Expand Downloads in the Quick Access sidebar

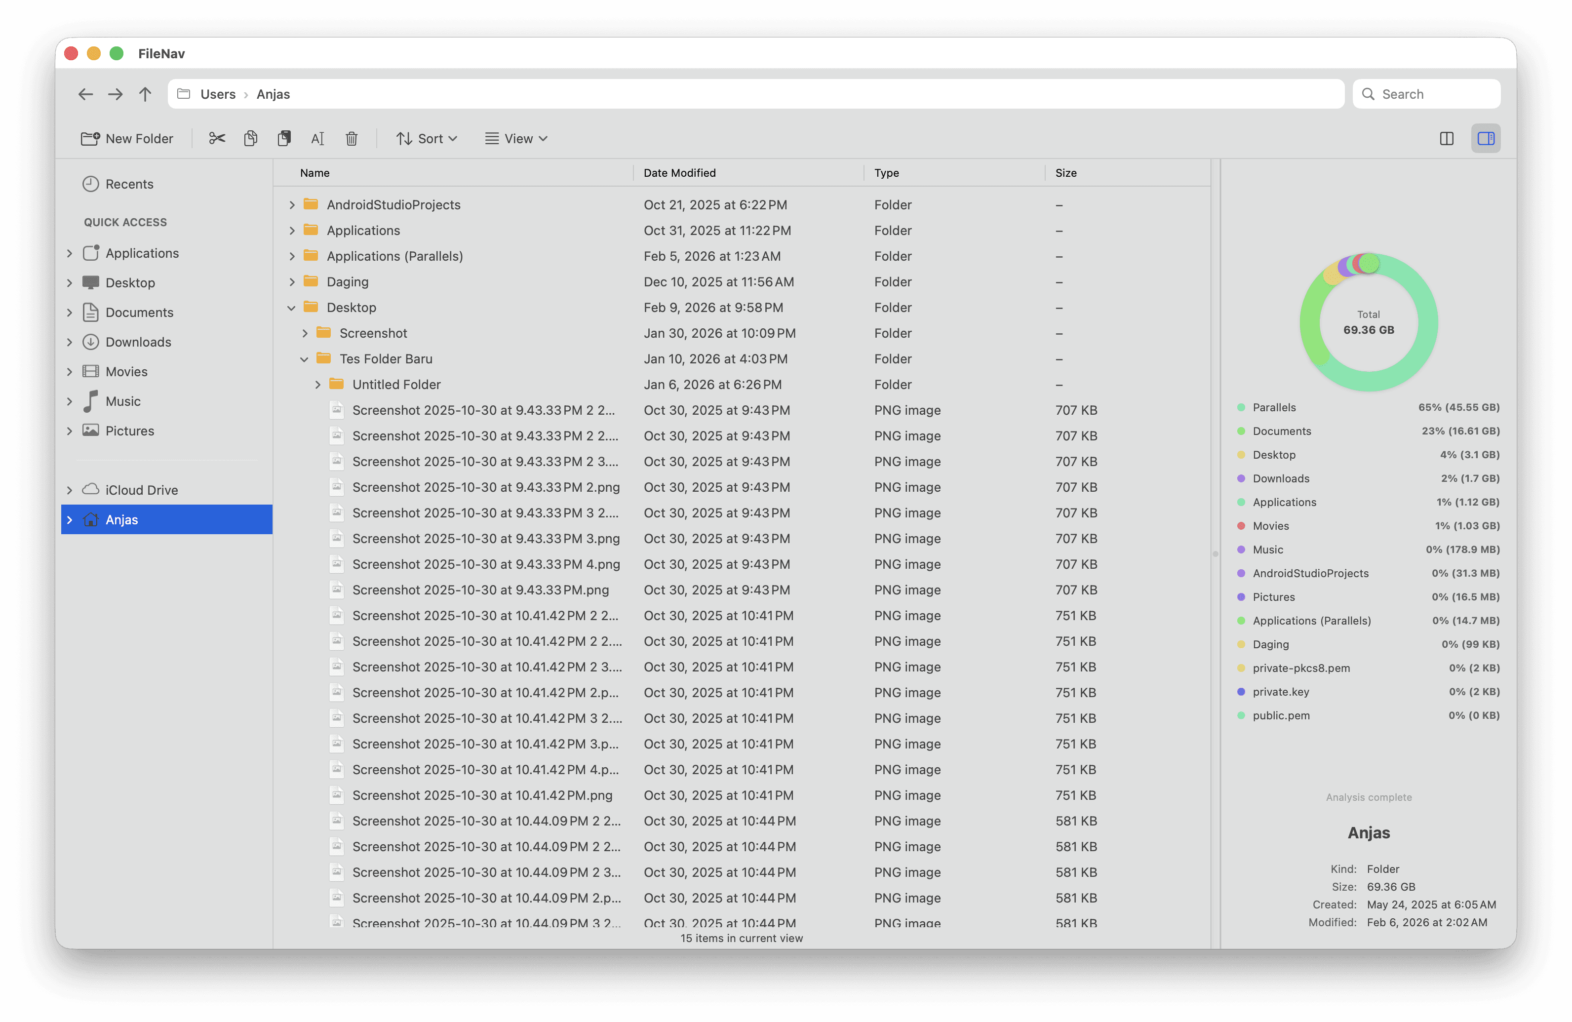69,342
